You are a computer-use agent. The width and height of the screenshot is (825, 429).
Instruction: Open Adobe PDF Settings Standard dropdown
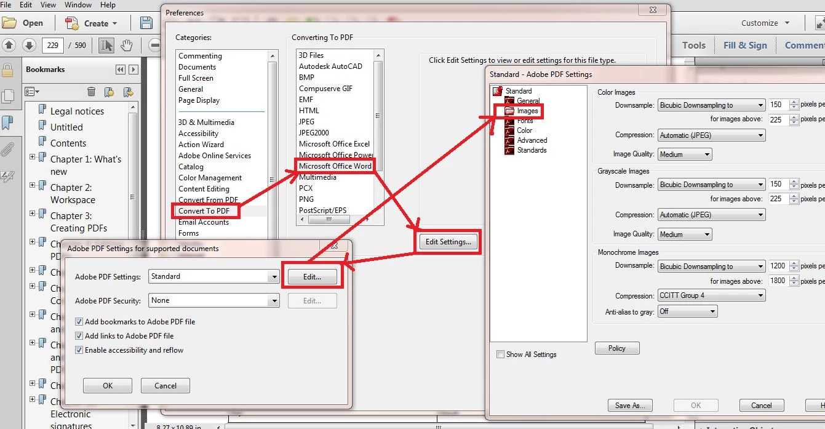pos(214,277)
